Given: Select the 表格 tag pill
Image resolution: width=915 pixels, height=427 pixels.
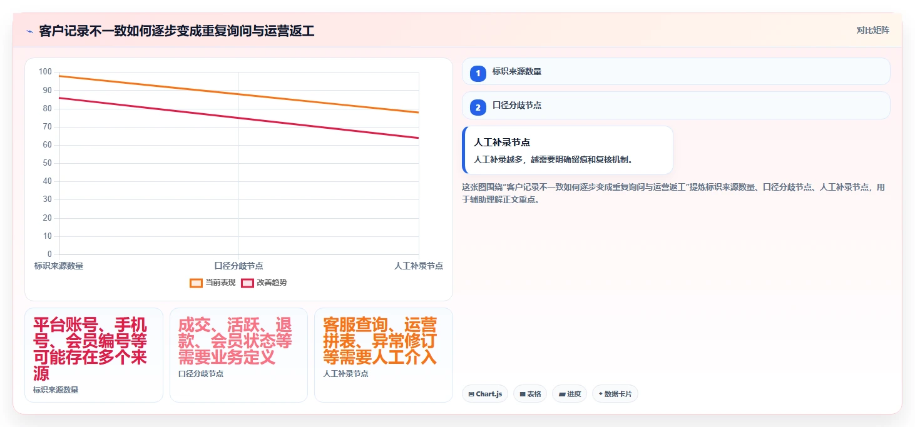Looking at the screenshot, I should click(530, 394).
